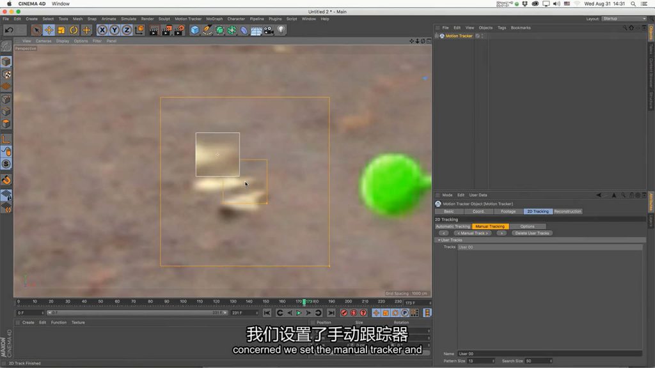Open the viewport Cameras menu

(x=43, y=41)
